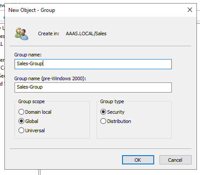Set group type to Security

click(112, 112)
